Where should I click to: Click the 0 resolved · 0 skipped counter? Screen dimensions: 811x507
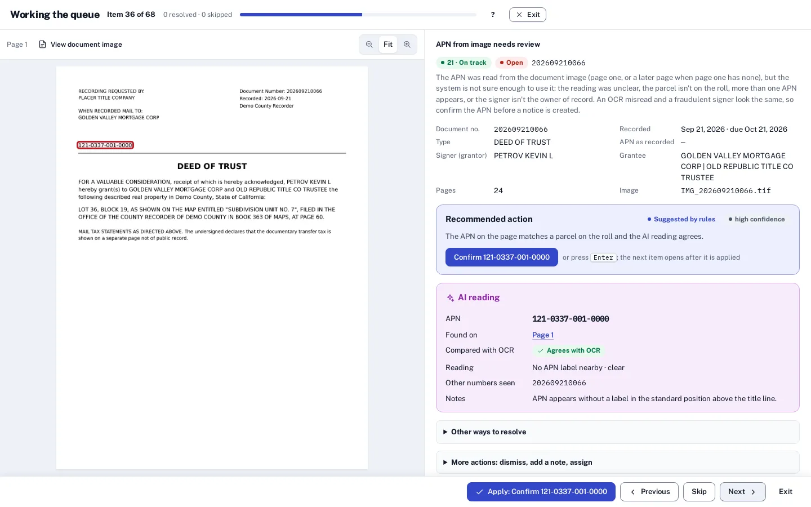[198, 15]
